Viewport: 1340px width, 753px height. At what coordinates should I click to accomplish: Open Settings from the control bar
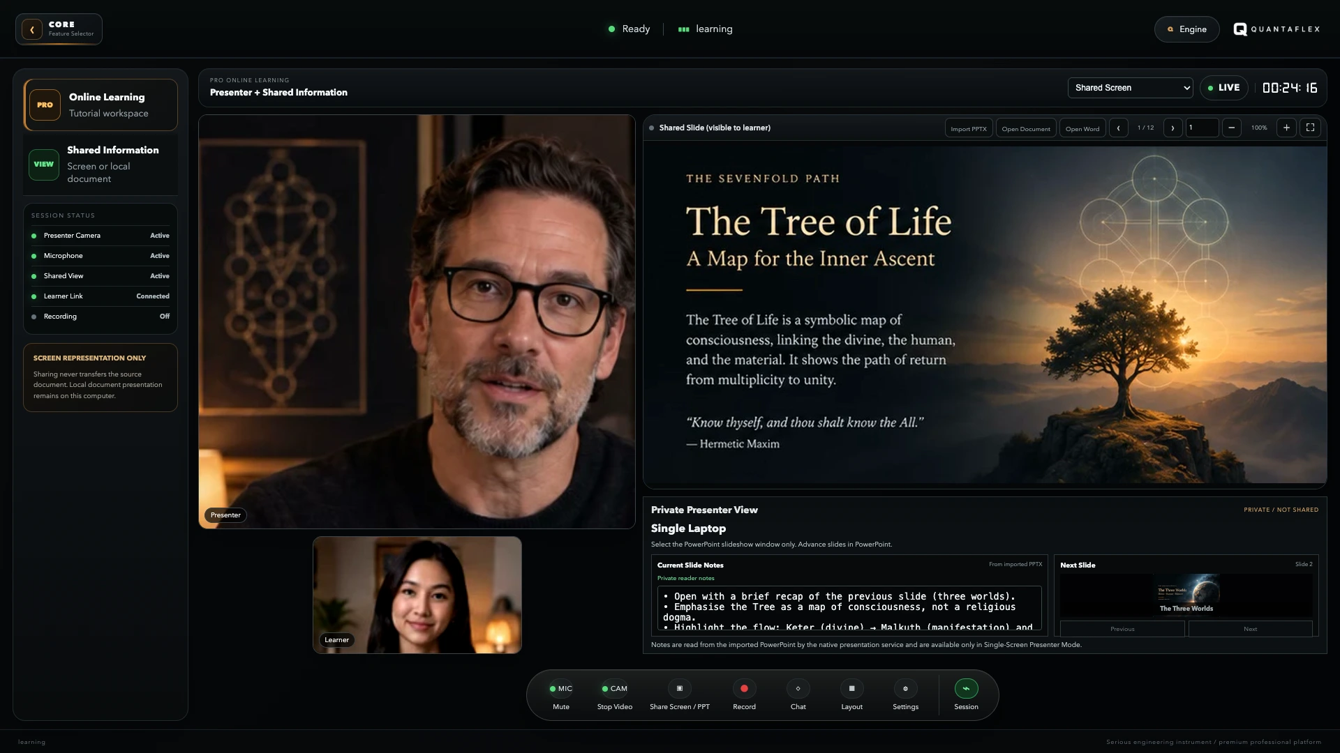(905, 688)
